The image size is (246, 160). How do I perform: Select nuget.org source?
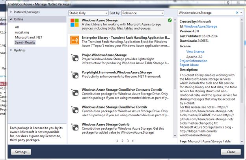22,32
